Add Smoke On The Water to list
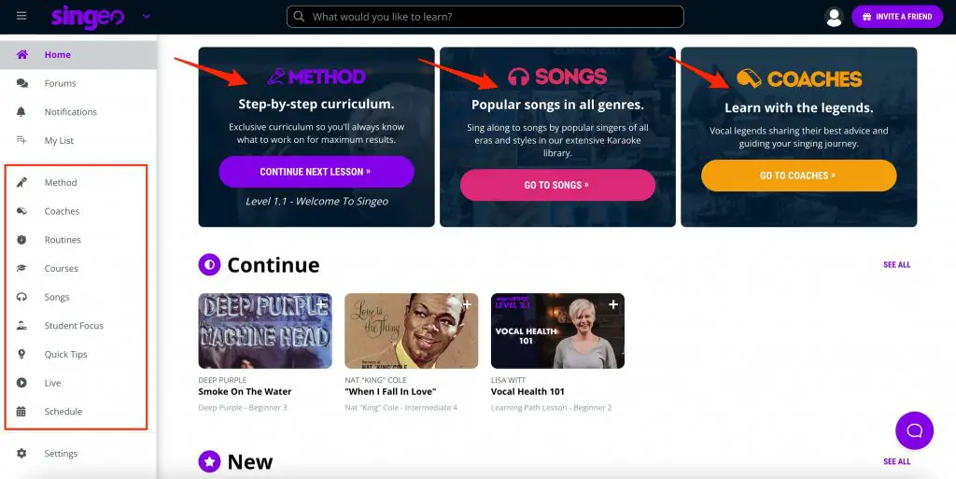 pyautogui.click(x=321, y=304)
